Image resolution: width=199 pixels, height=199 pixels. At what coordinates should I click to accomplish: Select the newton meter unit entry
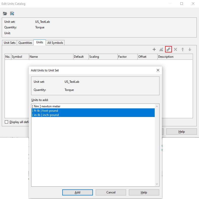point(46,106)
